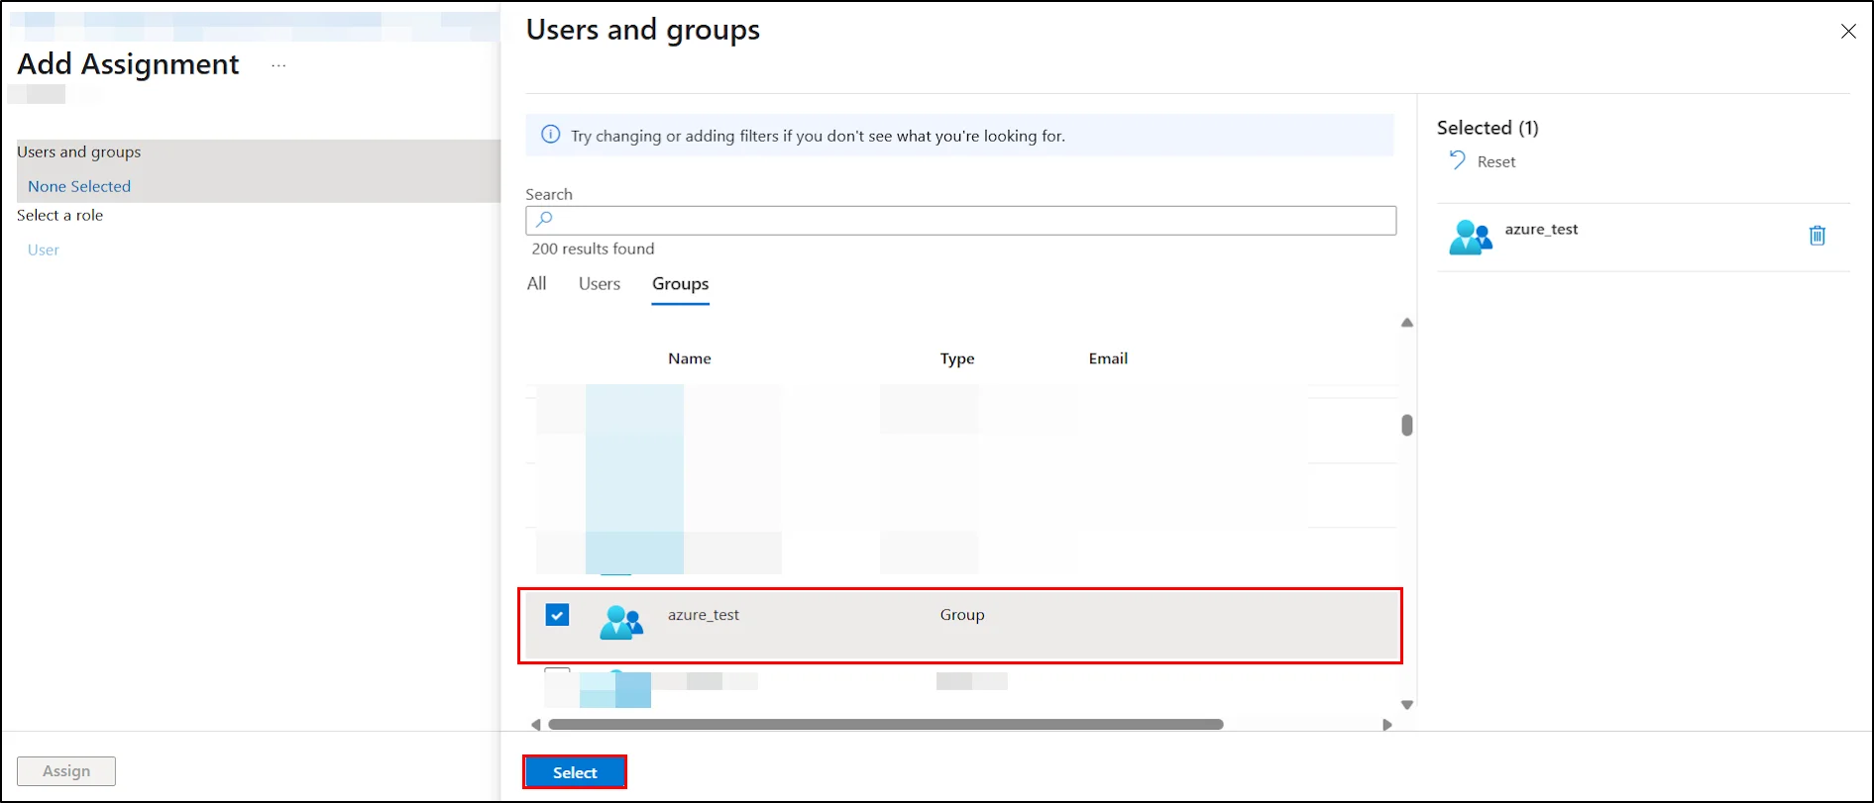The height and width of the screenshot is (803, 1874).
Task: Open the User role link
Action: 44,250
